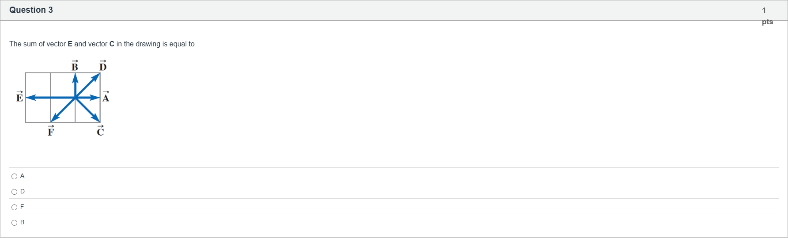
Task: Click the bold C in question text
Action: click(112, 44)
